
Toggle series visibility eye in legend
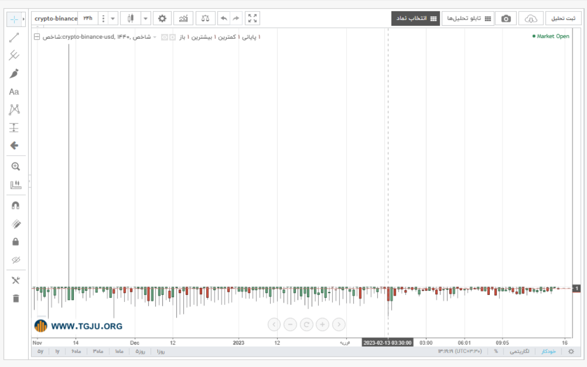pos(164,37)
